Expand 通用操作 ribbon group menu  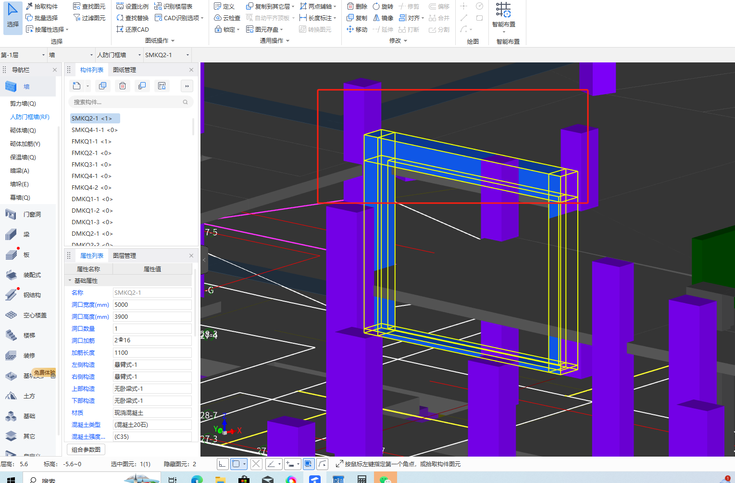point(275,41)
